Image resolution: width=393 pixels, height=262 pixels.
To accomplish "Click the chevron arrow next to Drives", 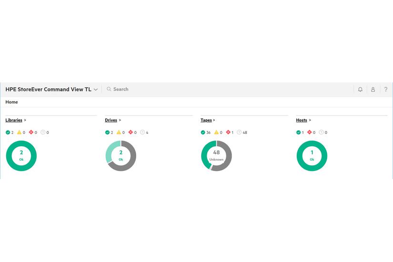I will pos(120,121).
